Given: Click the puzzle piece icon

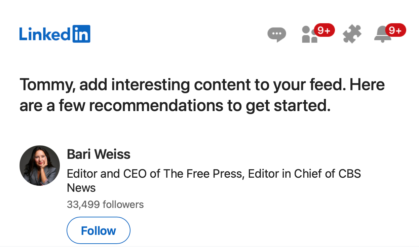Looking at the screenshot, I should 352,34.
